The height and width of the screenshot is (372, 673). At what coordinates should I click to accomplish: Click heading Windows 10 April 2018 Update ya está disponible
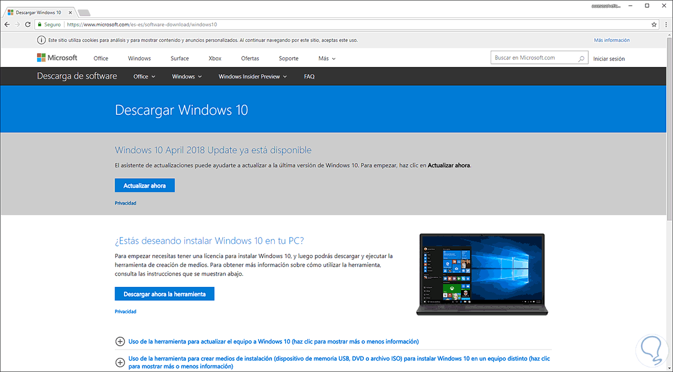pos(213,150)
